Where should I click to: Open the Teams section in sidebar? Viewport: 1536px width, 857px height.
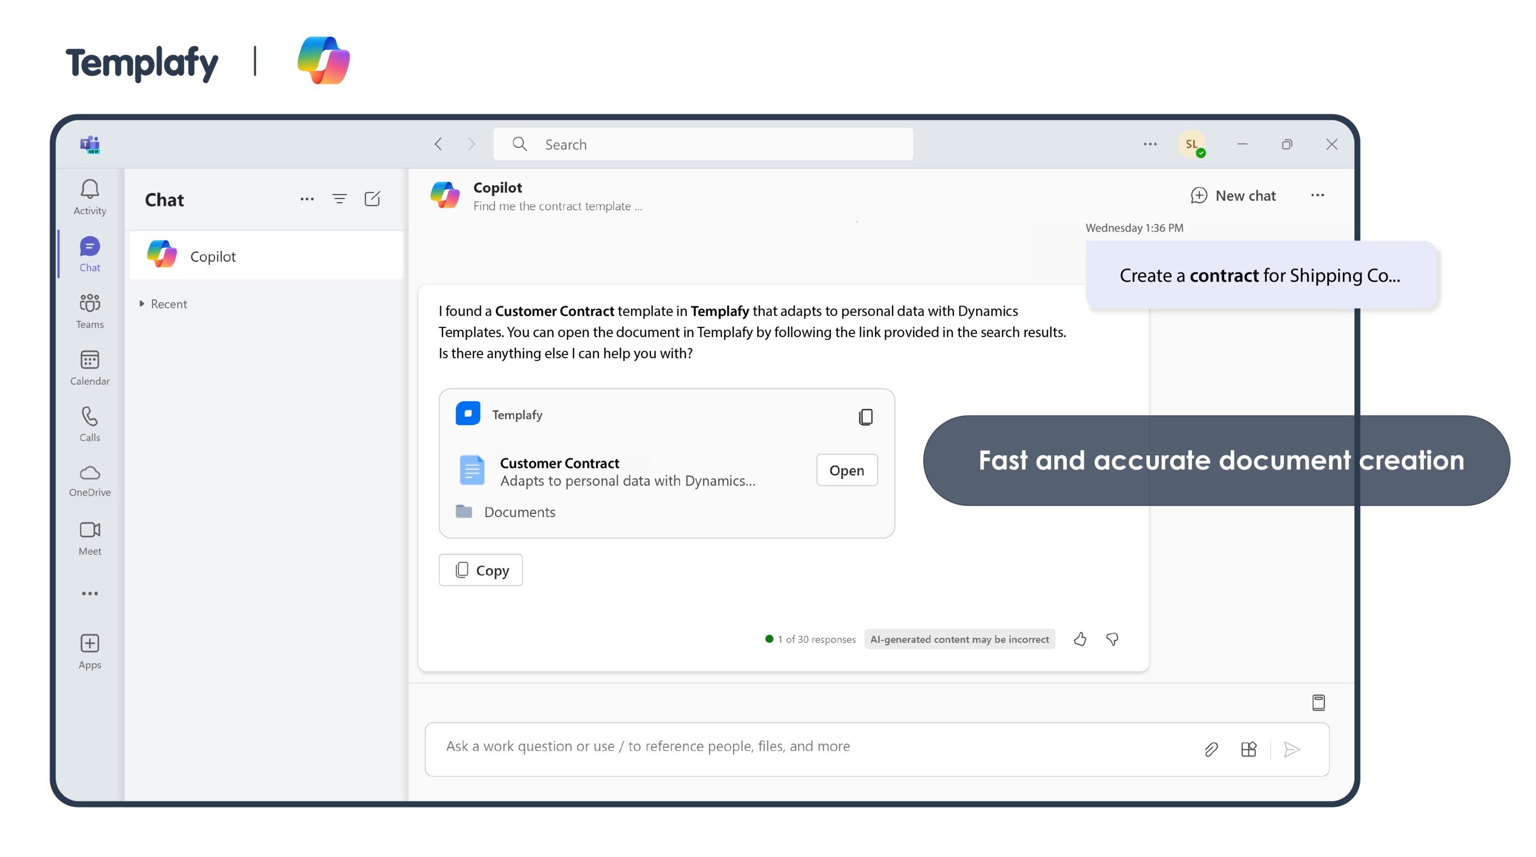[89, 311]
